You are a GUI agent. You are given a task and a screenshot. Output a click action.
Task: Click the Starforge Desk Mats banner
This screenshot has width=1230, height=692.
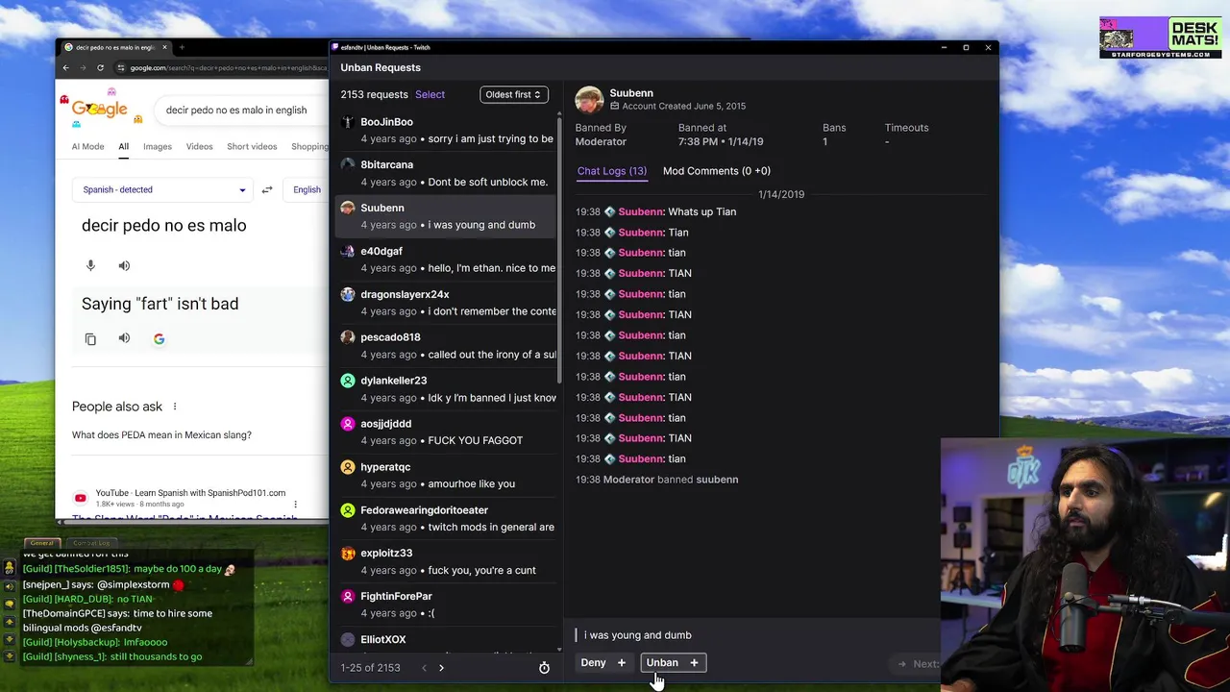(x=1161, y=38)
